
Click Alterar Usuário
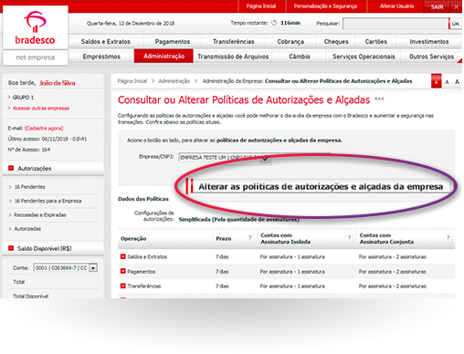(x=396, y=6)
